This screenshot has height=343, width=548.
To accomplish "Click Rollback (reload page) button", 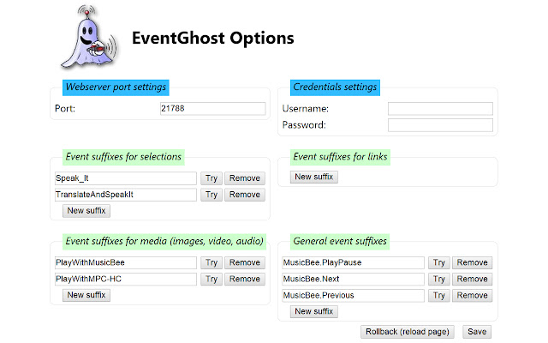I will (x=408, y=332).
